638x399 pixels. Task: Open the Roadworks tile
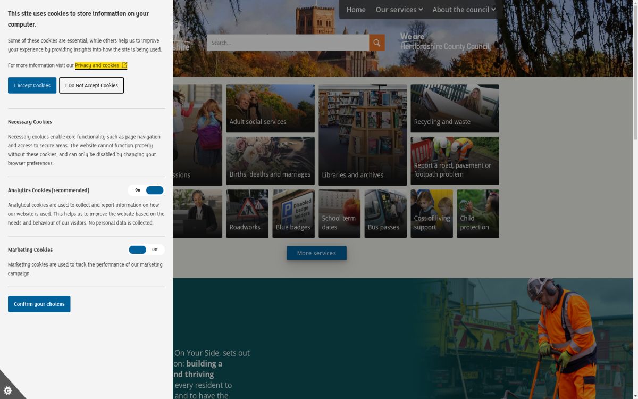pos(247,214)
